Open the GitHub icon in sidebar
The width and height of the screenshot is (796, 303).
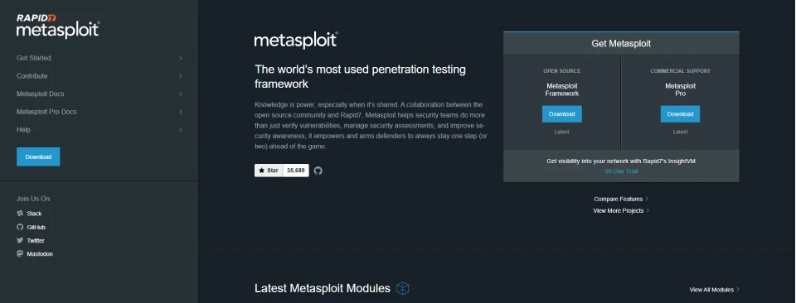coord(20,227)
